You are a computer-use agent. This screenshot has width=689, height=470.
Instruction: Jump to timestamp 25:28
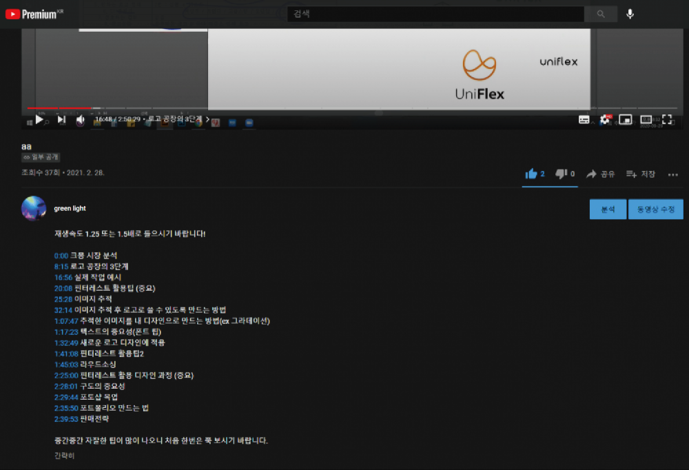(63, 299)
